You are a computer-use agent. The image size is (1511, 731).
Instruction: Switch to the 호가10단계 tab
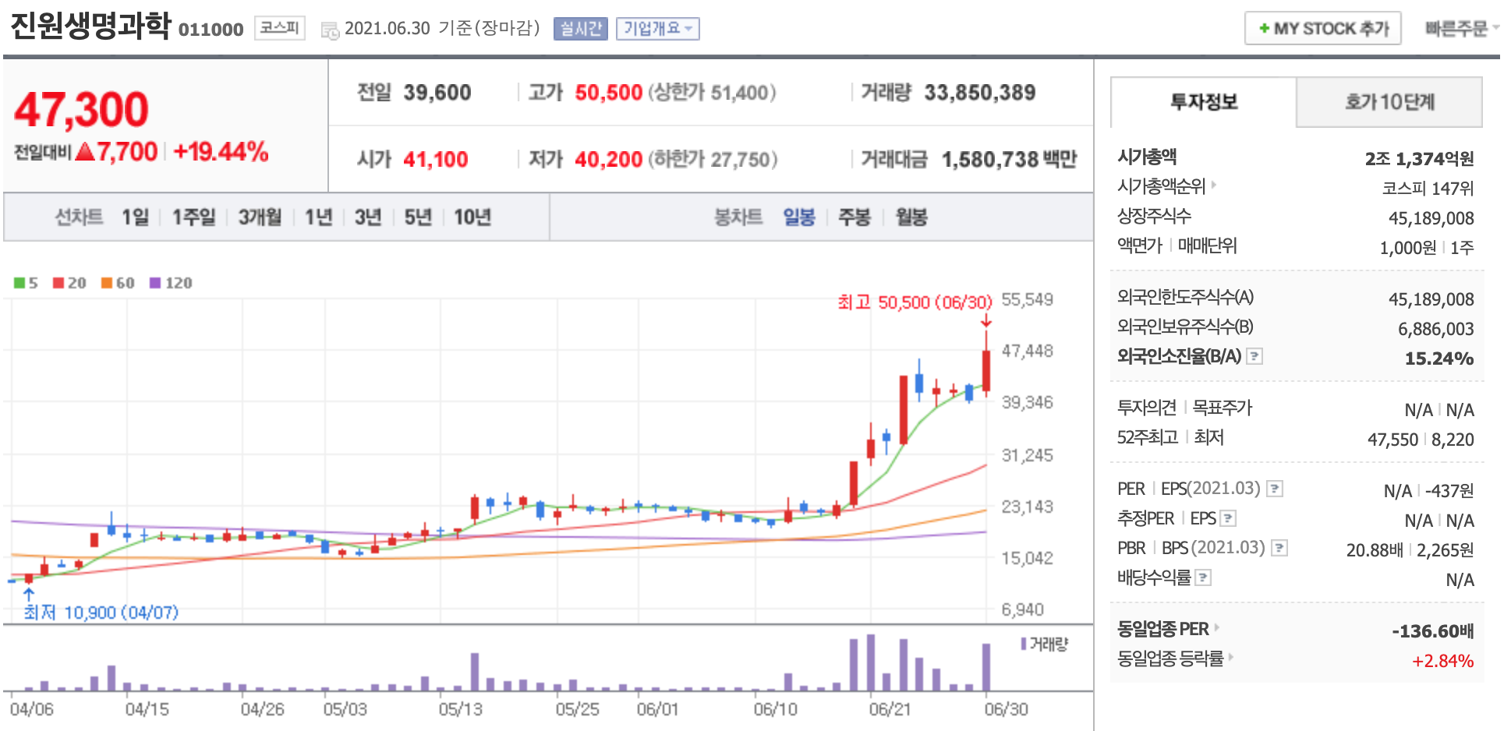point(1389,102)
